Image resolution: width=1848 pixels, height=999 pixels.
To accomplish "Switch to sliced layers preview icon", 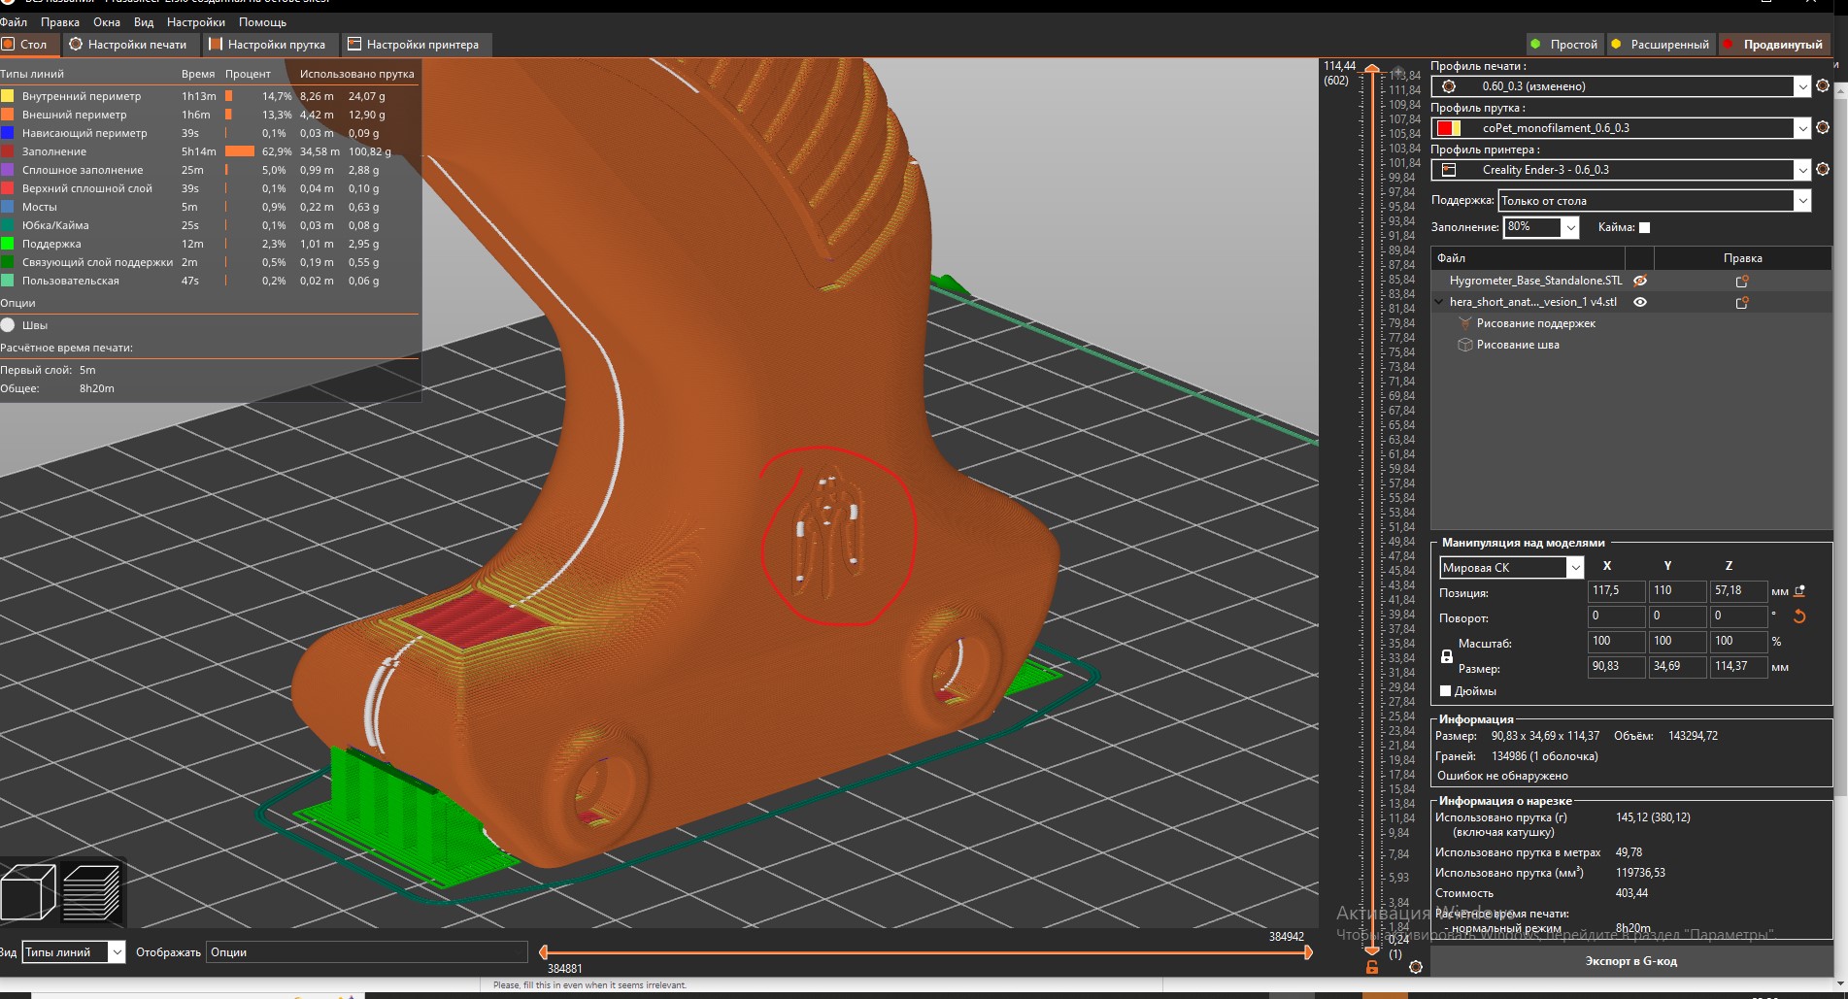I will tap(91, 892).
